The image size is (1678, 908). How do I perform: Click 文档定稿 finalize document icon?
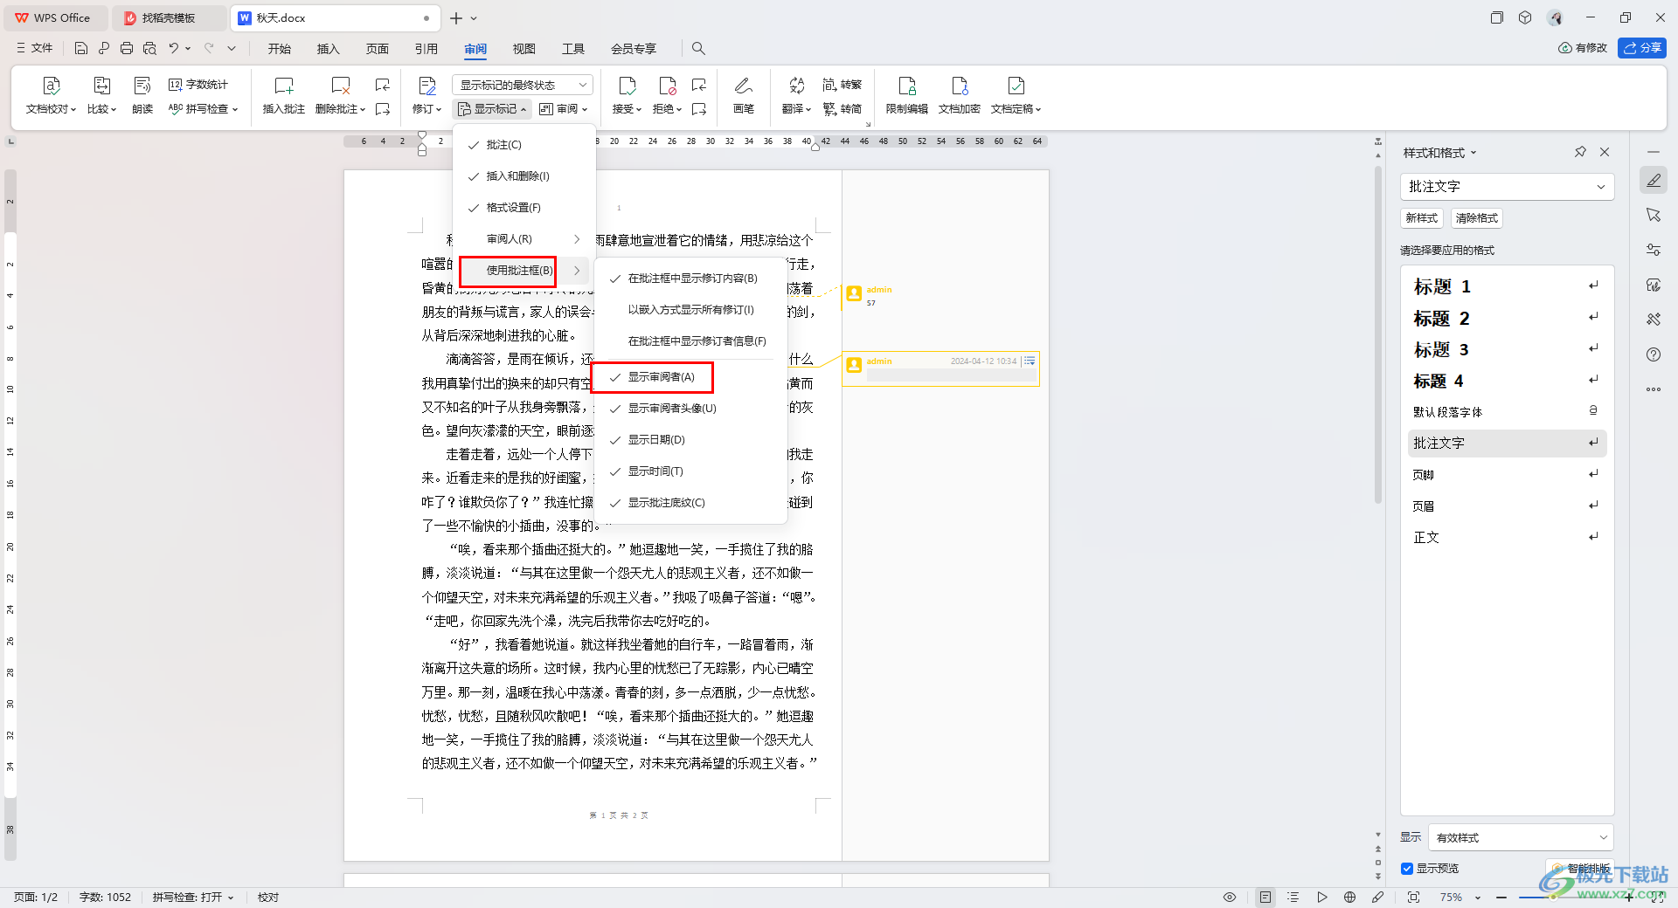[x=1016, y=86]
